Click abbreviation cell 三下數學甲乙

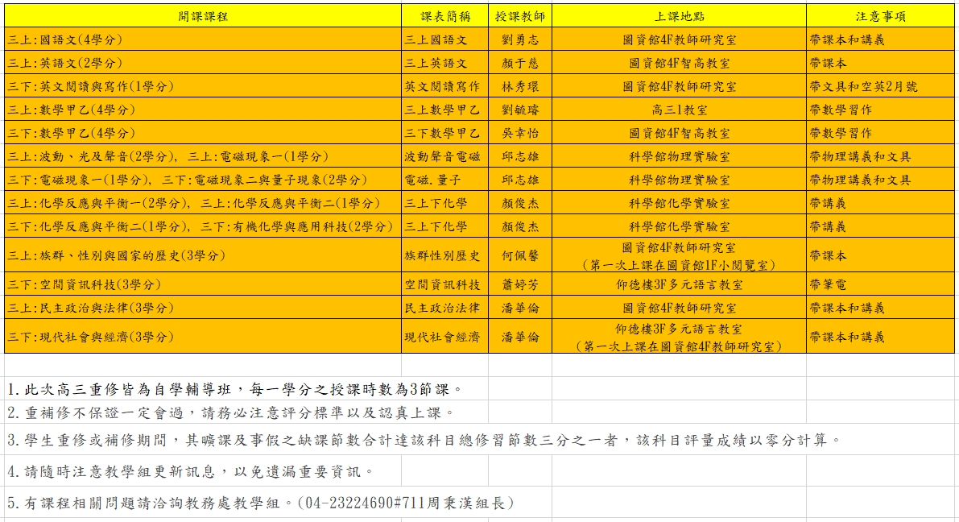(444, 133)
